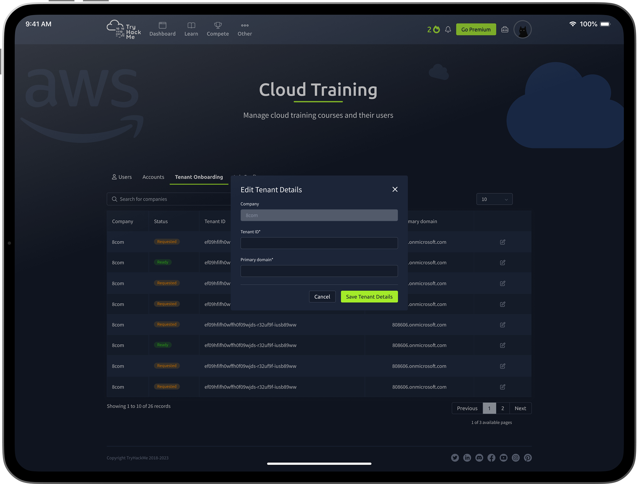Screen dimensions: 639x484
Task: Edit the first tenant row
Action: [x=503, y=242]
